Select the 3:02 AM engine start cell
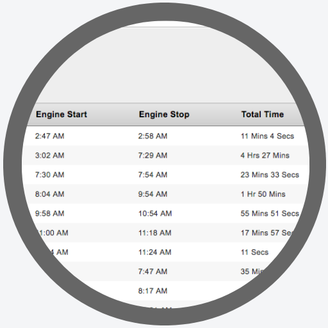The image size is (328, 328). [x=49, y=156]
